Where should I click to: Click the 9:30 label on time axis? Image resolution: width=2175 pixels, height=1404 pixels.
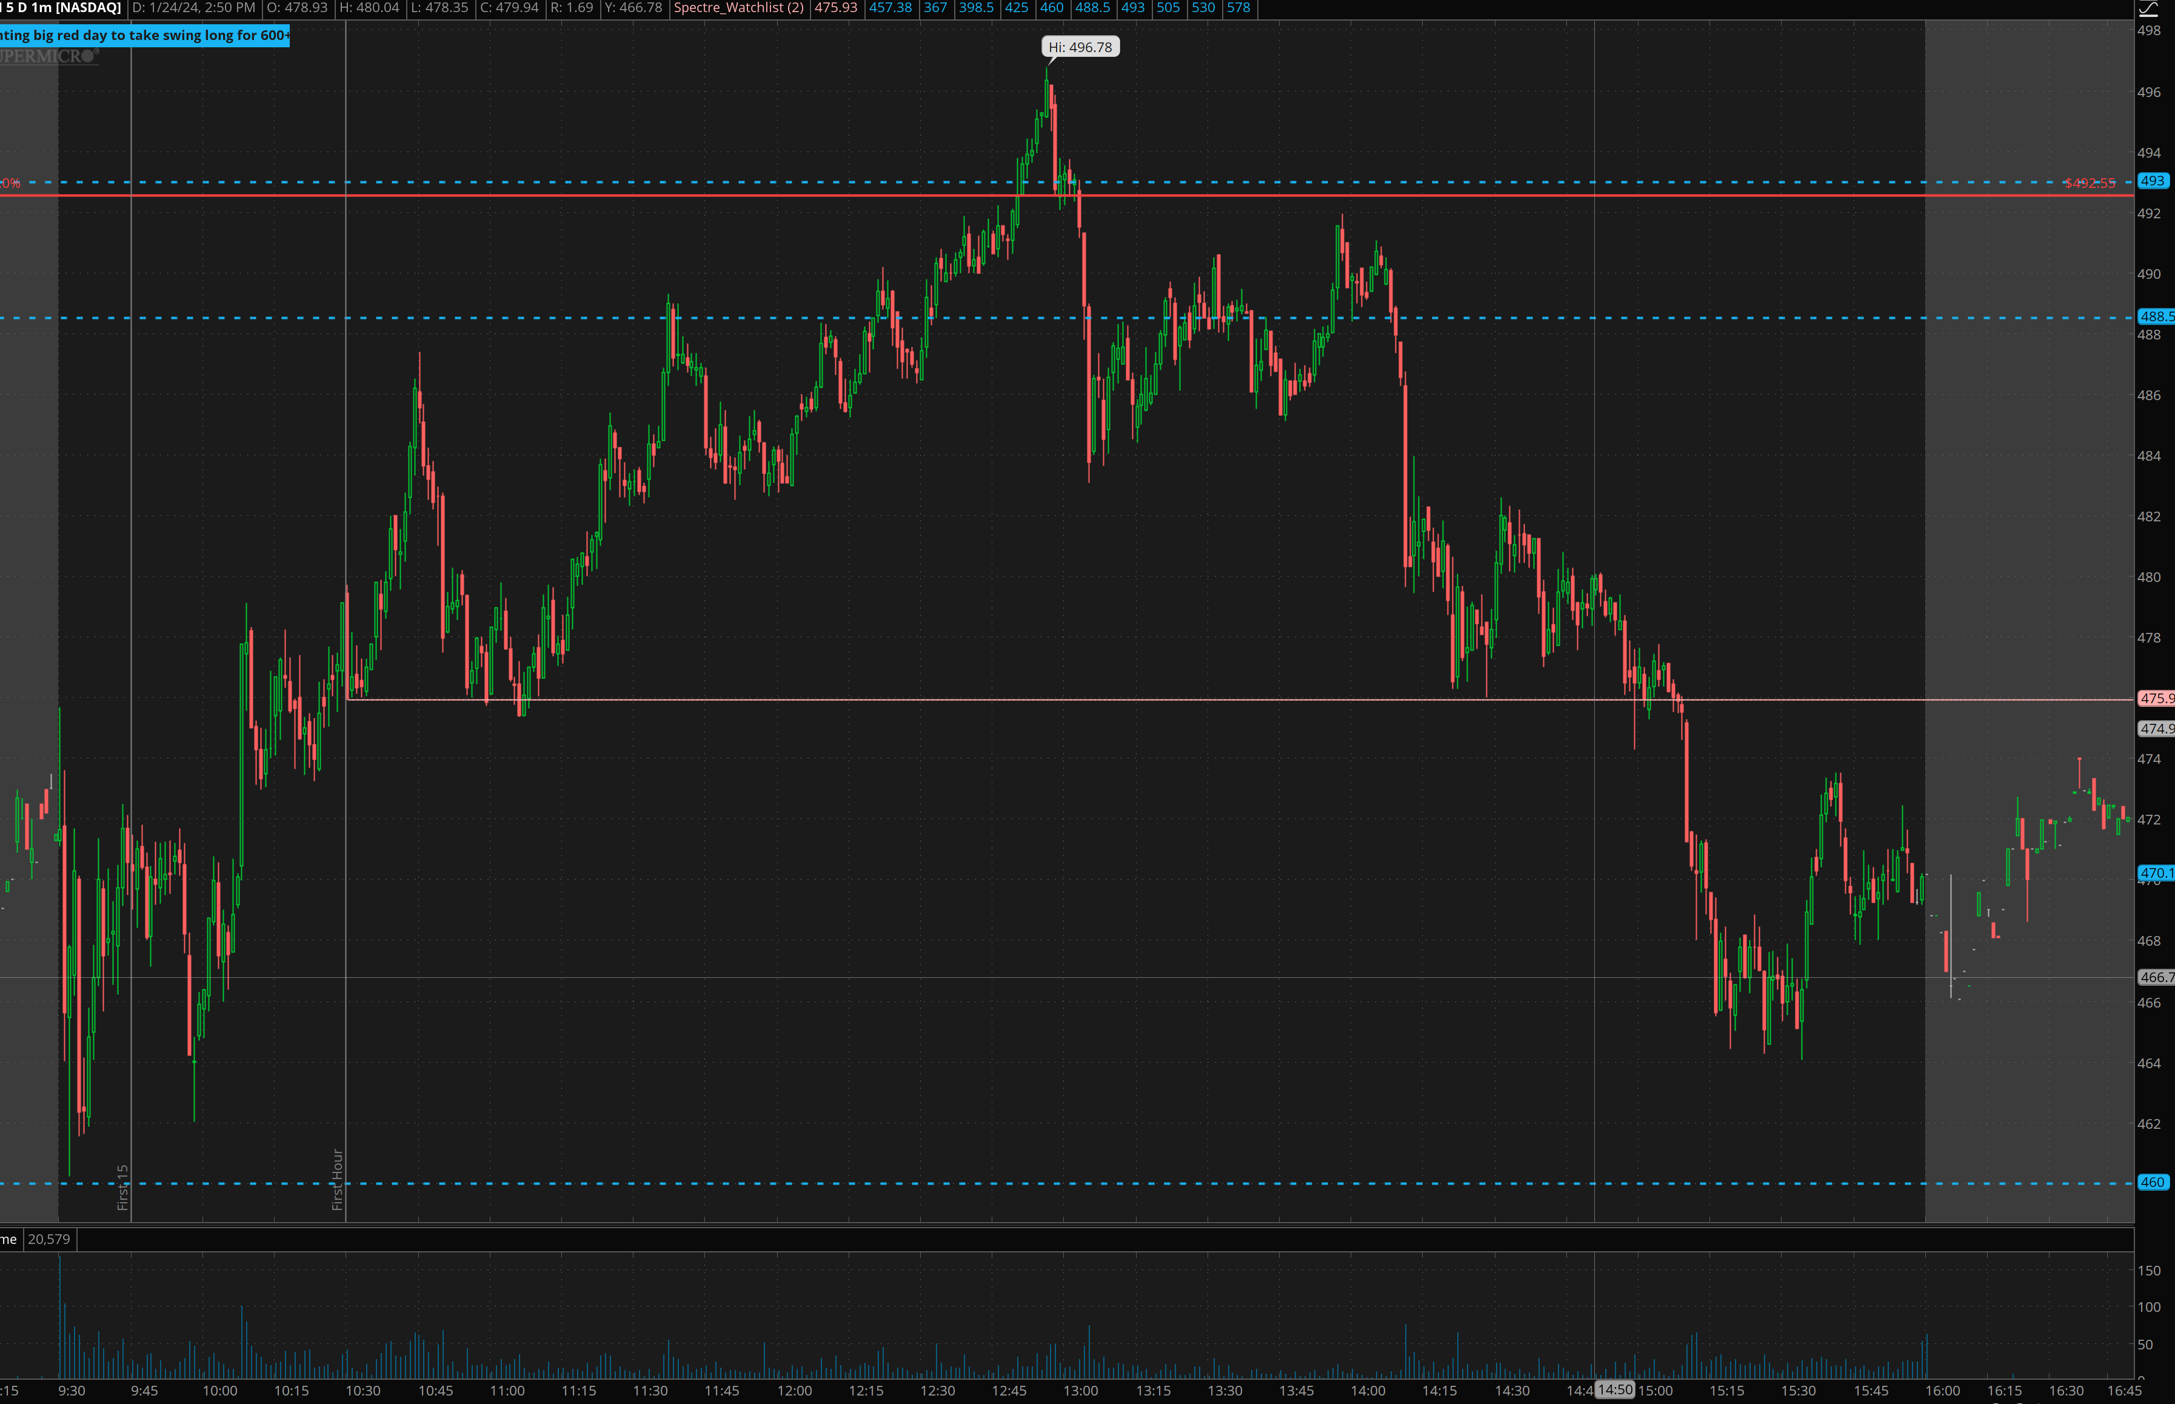click(x=71, y=1390)
